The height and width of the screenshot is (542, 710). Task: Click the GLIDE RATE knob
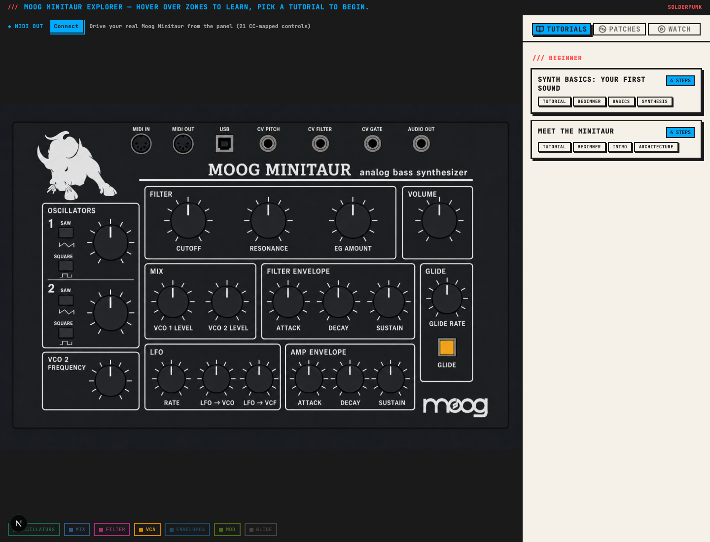click(447, 299)
